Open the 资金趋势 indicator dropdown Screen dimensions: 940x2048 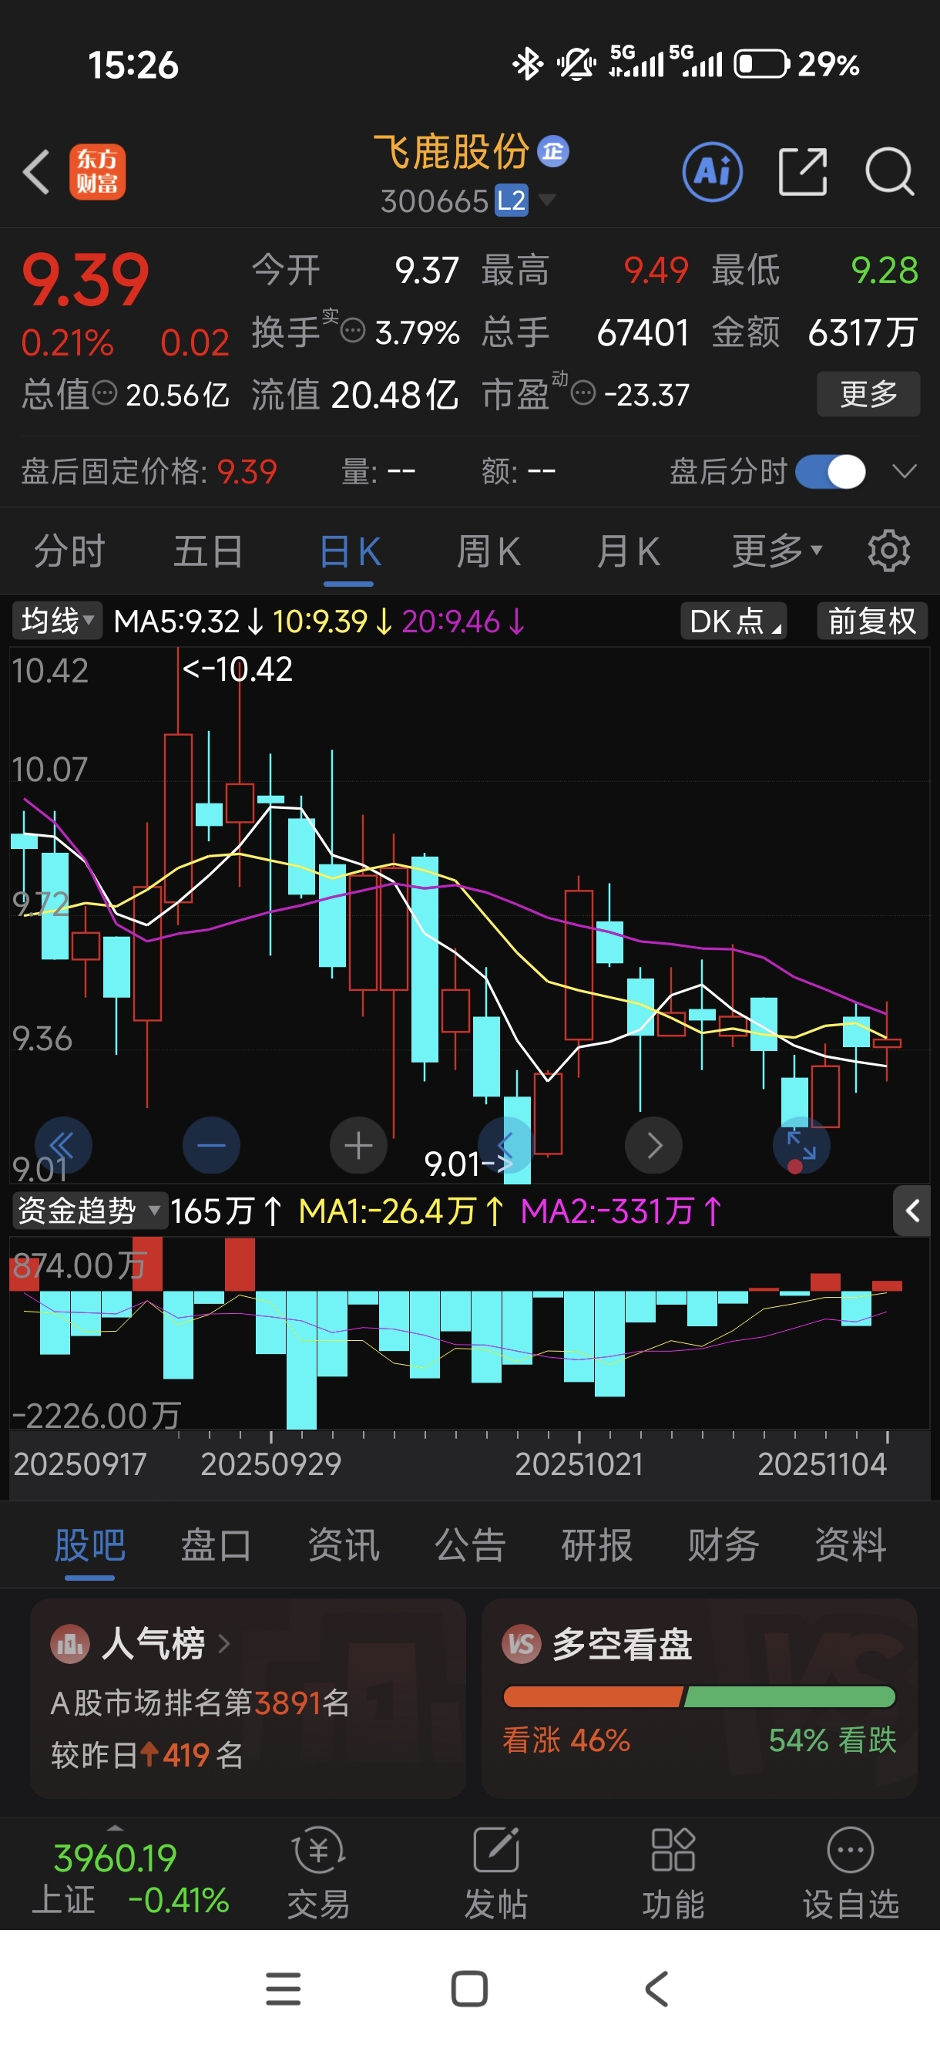pyautogui.click(x=89, y=1211)
